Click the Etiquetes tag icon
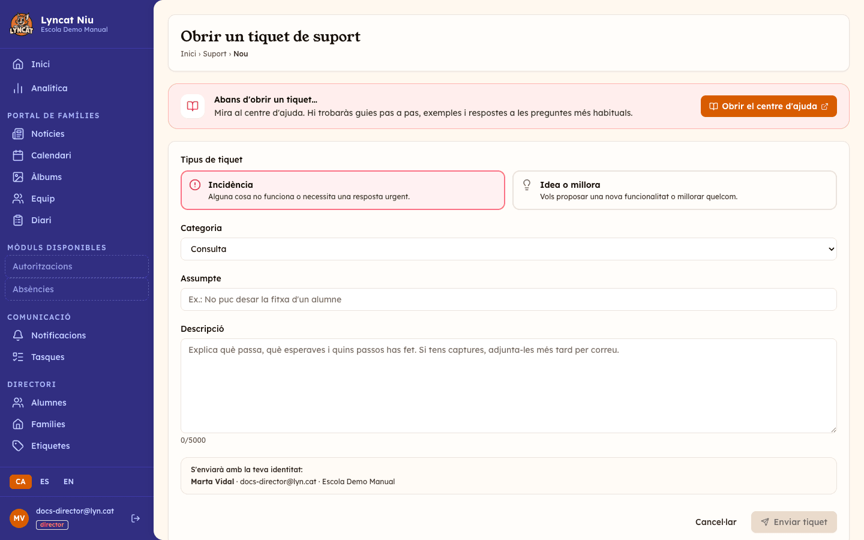Screen dimensions: 864x540 18,446
